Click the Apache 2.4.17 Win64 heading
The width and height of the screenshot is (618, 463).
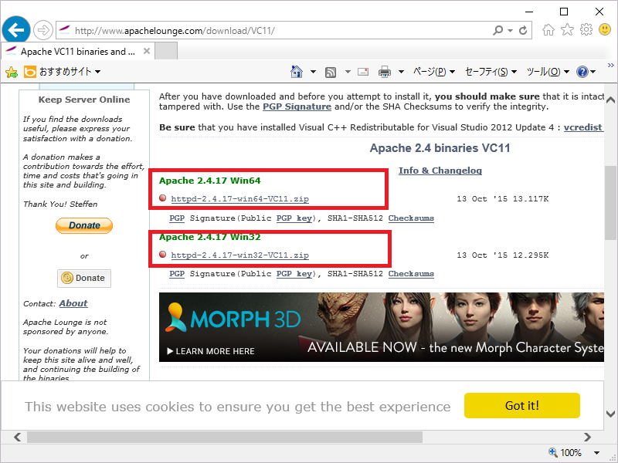click(209, 181)
